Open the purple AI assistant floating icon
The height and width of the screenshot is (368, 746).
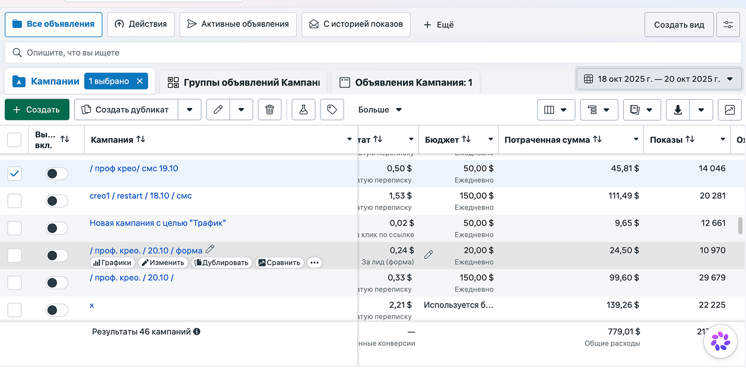tap(720, 341)
